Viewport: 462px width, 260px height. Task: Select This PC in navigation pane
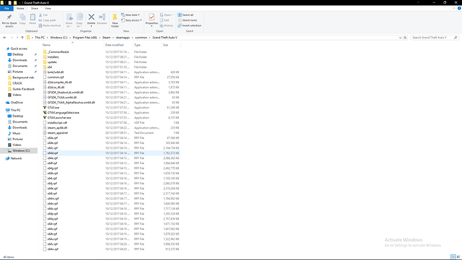(x=15, y=111)
